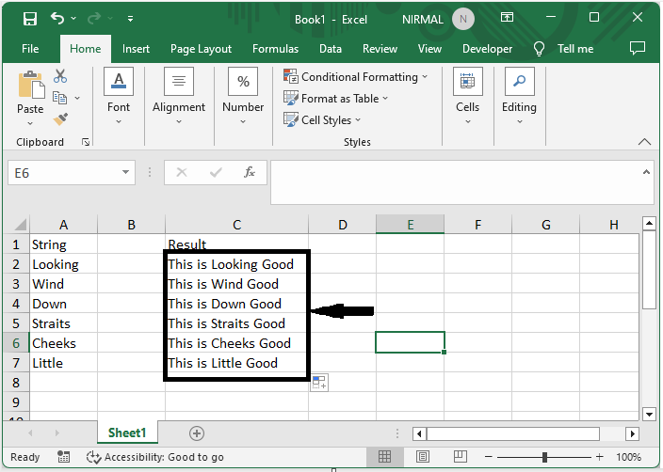Screen dimensions: 663x472
Task: Select the Sheet1 worksheet tab
Action: coord(127,433)
